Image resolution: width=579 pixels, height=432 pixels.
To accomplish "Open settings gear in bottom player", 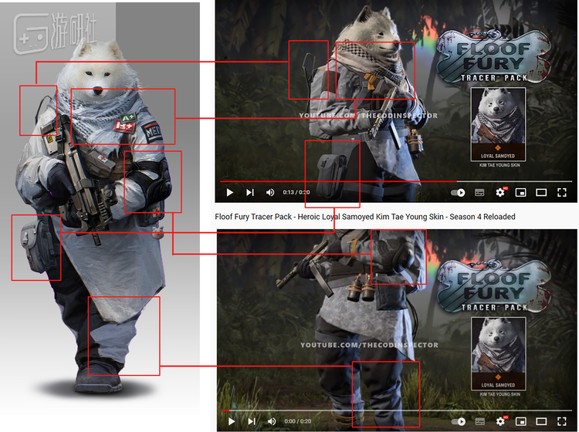I will (x=499, y=421).
